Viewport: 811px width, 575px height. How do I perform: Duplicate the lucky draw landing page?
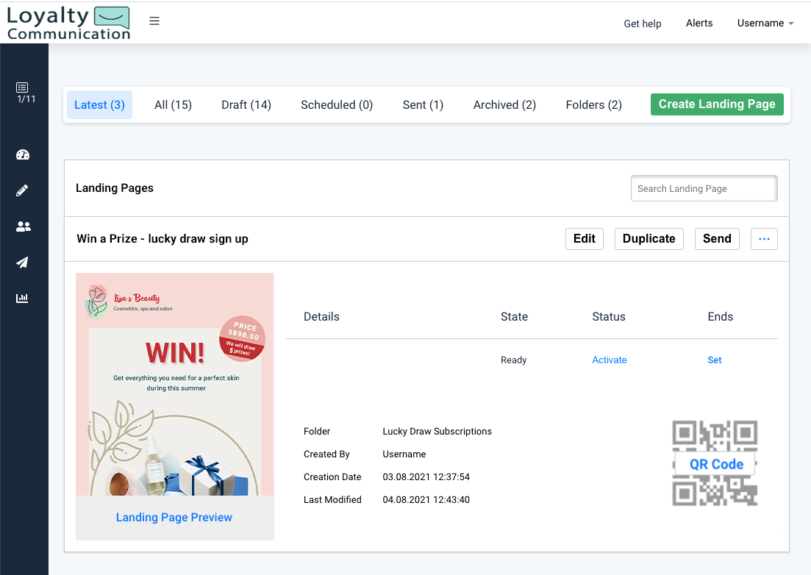[649, 238]
